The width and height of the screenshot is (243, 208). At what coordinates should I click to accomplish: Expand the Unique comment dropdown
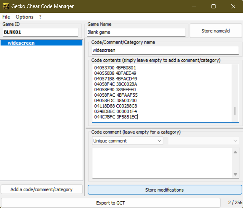point(127,141)
